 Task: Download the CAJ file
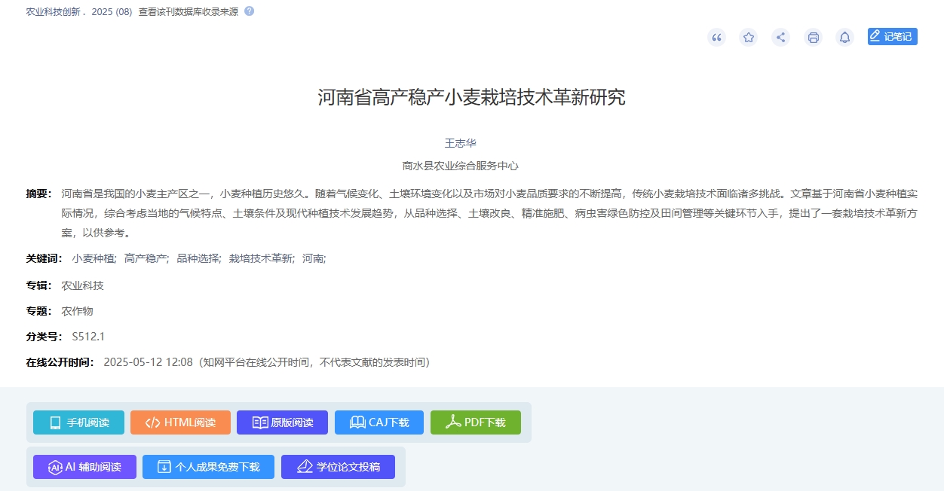379,422
